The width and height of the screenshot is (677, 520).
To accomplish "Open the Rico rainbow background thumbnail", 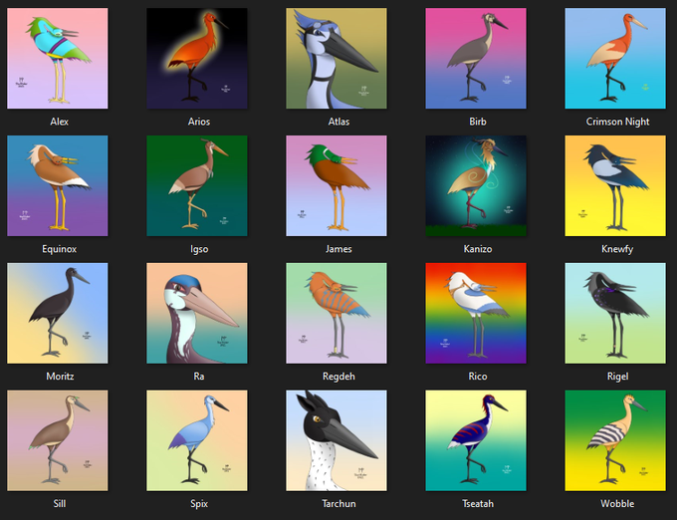I will click(476, 313).
